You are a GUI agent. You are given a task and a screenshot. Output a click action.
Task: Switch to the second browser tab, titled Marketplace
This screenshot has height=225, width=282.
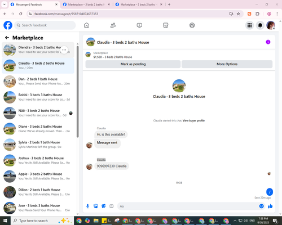[x=86, y=4]
